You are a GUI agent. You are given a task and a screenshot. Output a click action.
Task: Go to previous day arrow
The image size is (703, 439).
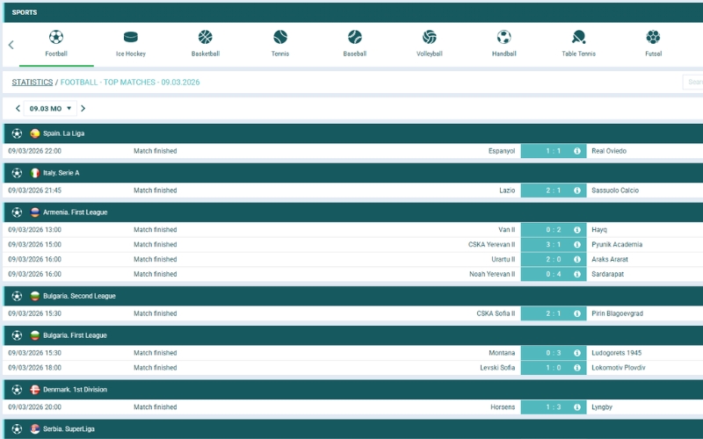[x=18, y=108]
